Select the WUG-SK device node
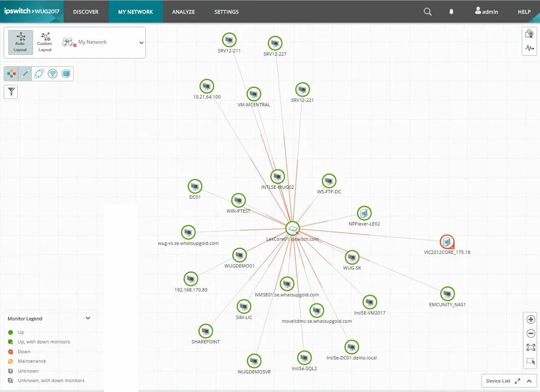This screenshot has width=540, height=392. tap(351, 257)
